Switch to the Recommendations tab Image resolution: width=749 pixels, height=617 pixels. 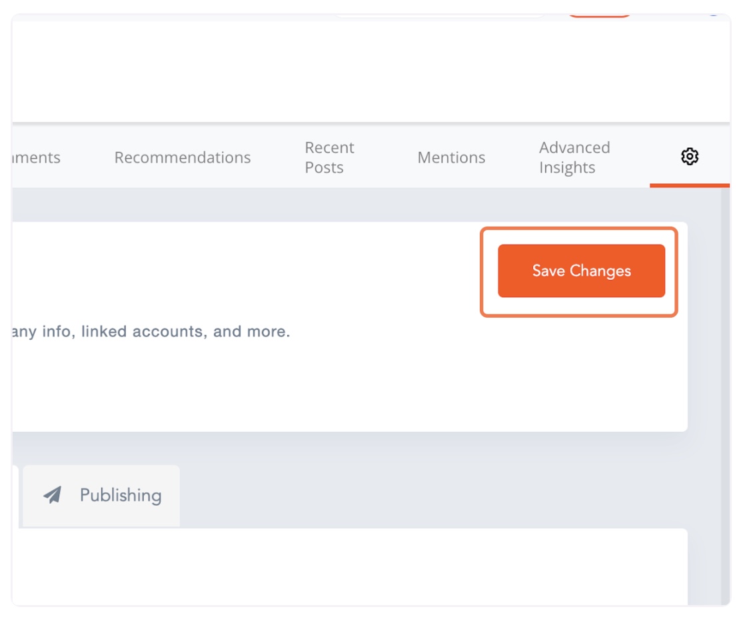pos(183,158)
